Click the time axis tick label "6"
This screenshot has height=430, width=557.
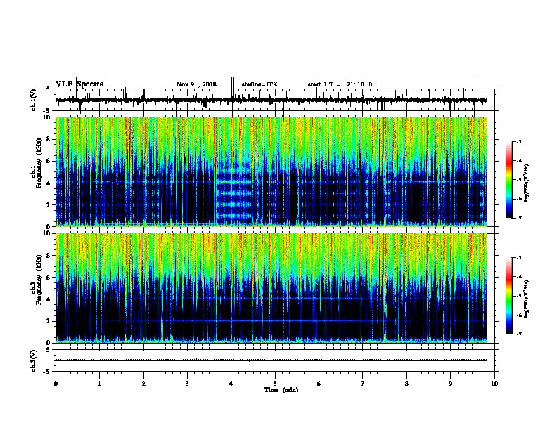pos(319,384)
